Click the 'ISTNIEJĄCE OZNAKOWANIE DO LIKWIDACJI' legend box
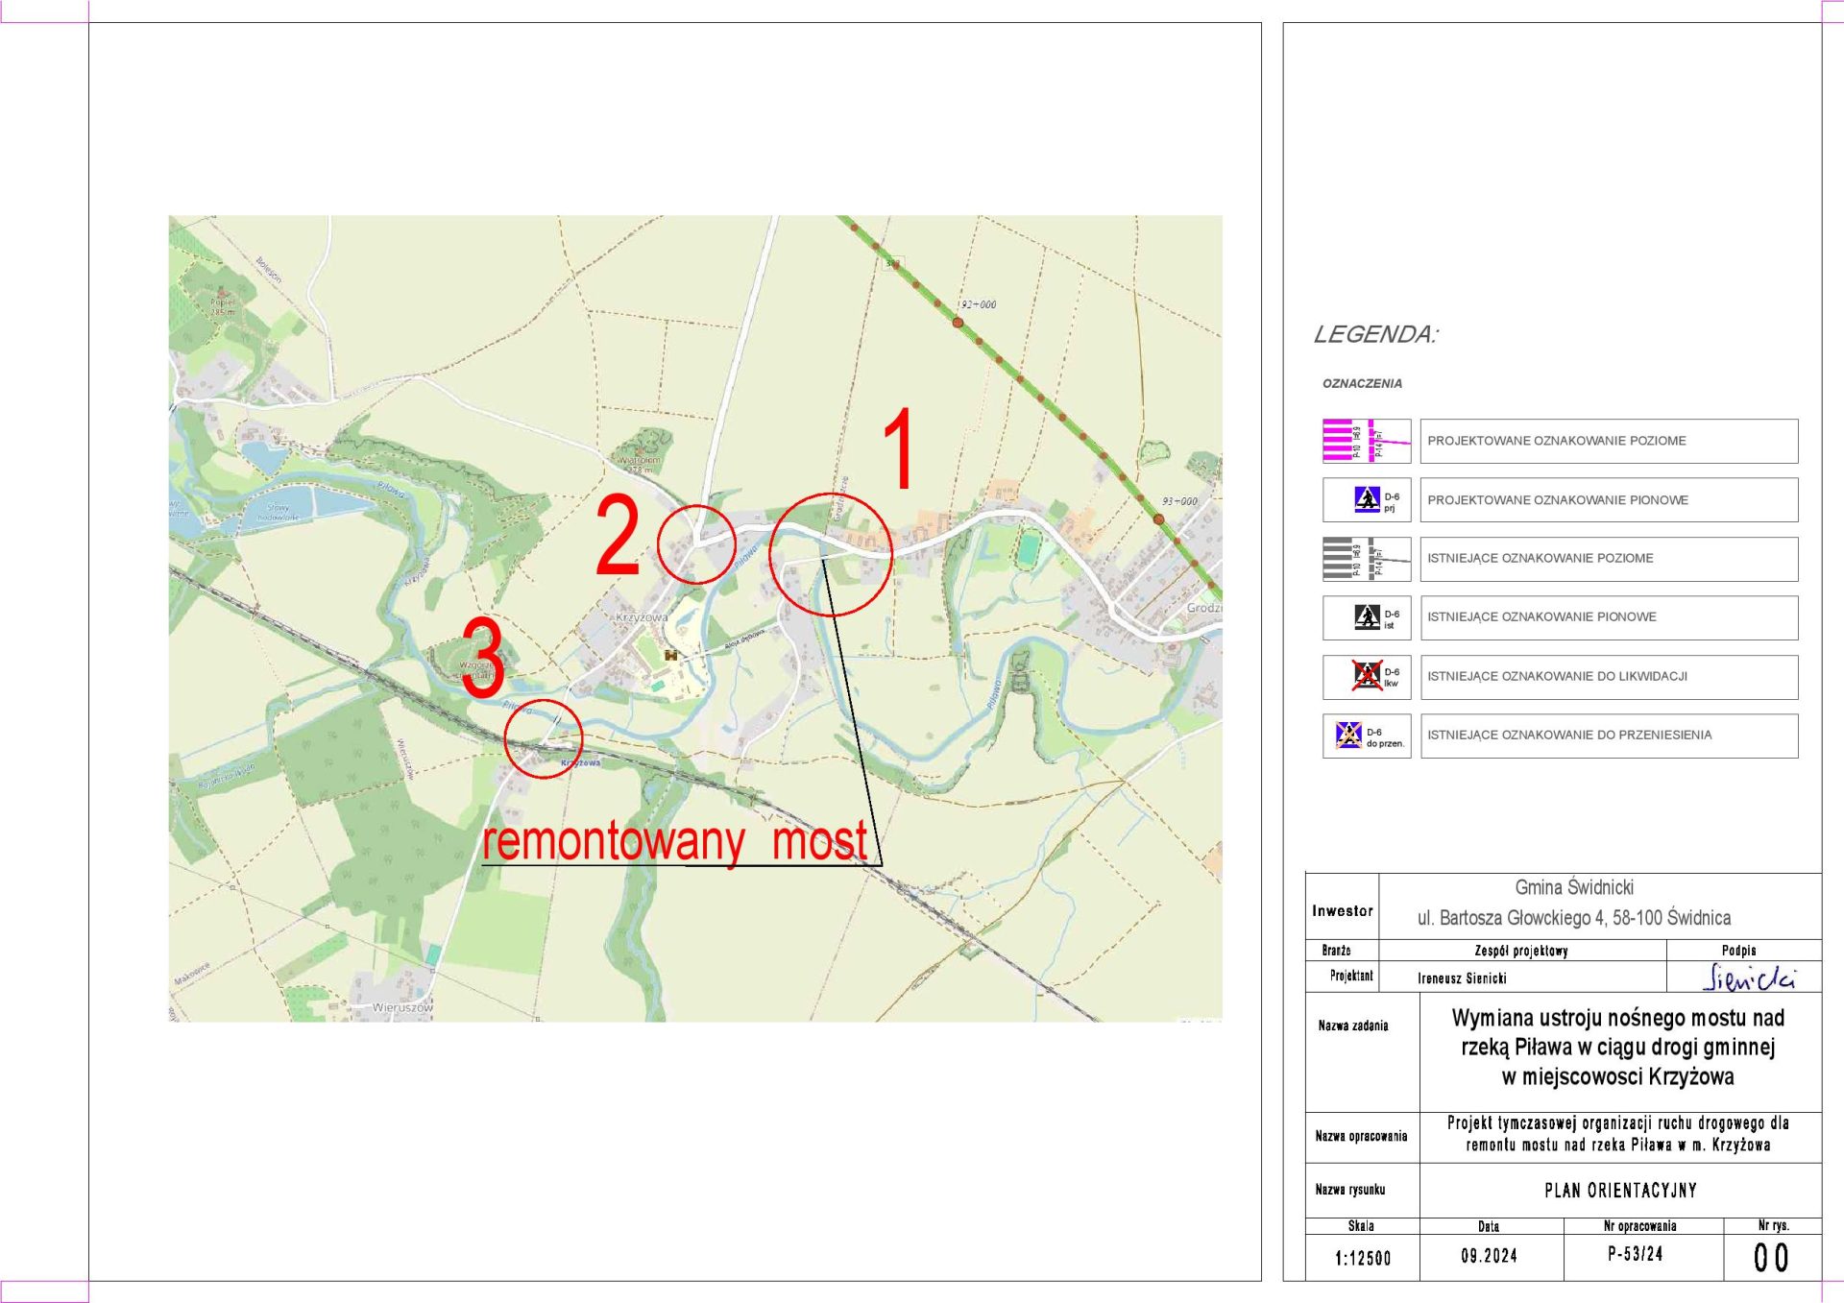This screenshot has width=1844, height=1303. click(x=1609, y=676)
